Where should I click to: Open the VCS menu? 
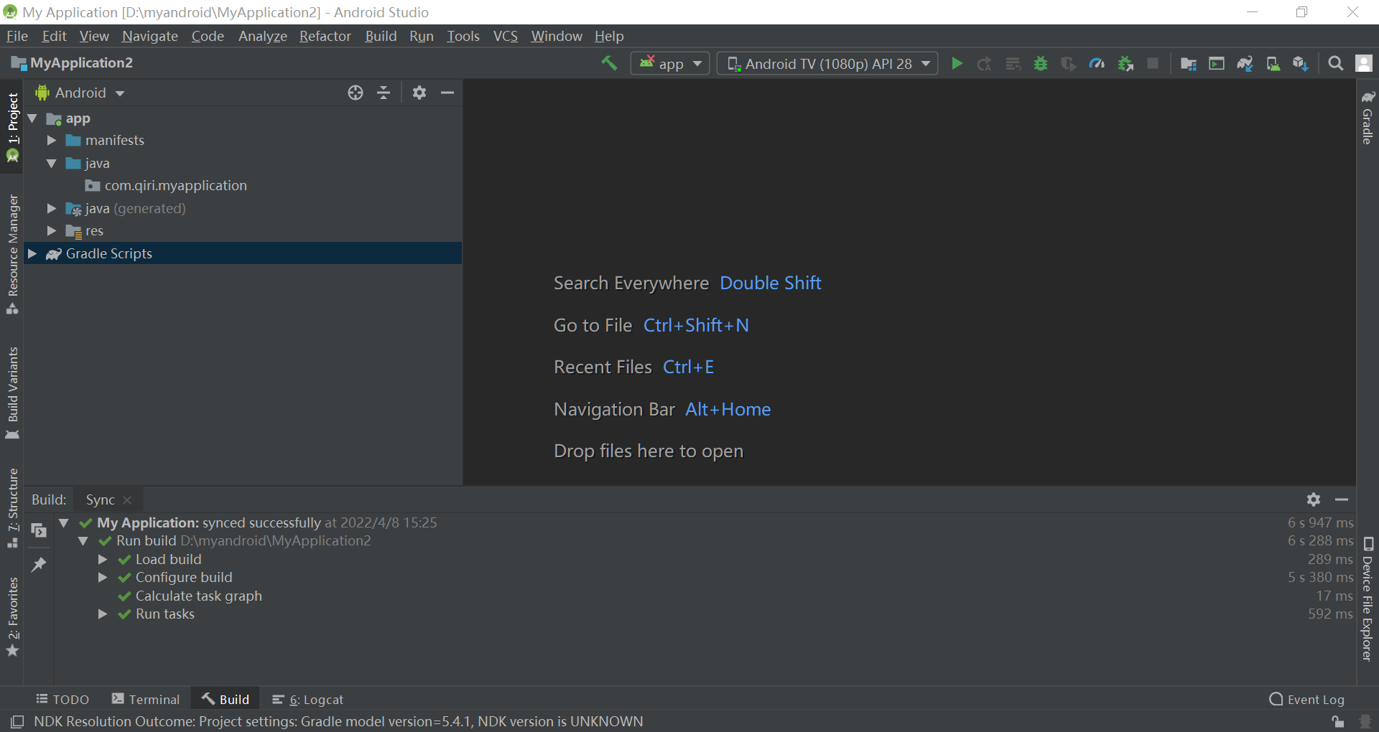(506, 36)
